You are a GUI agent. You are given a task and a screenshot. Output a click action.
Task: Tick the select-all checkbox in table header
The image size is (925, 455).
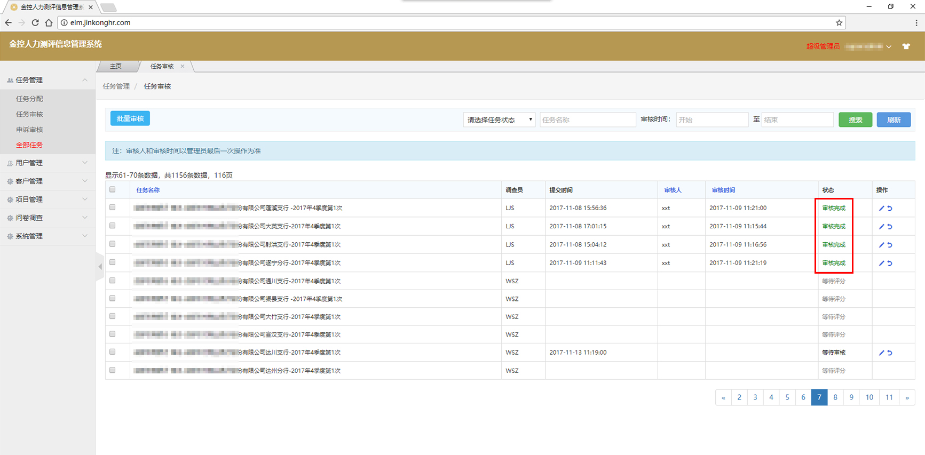[x=113, y=190]
